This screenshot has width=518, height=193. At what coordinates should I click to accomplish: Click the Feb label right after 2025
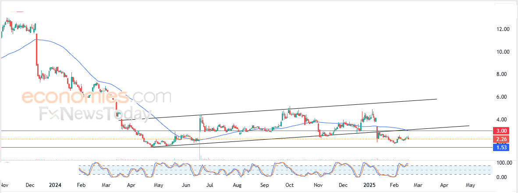393,185
